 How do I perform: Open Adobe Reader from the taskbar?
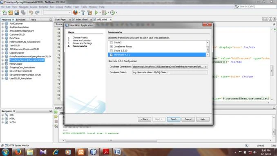(x=106, y=152)
